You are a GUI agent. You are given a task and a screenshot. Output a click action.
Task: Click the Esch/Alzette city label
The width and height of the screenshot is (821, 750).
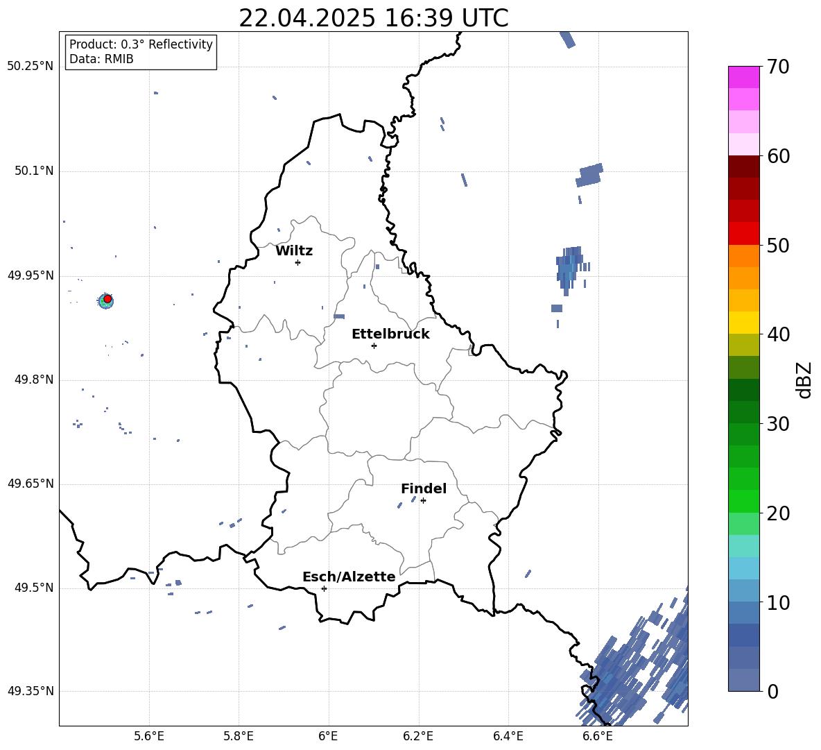[x=349, y=577]
